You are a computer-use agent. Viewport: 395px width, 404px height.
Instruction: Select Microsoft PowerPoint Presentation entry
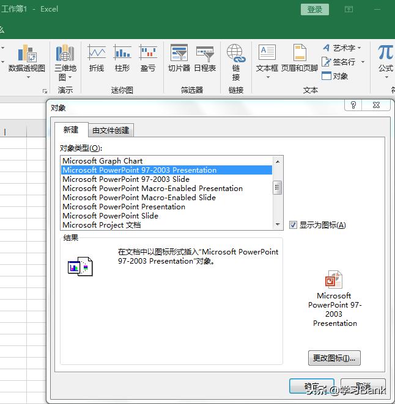[167, 207]
